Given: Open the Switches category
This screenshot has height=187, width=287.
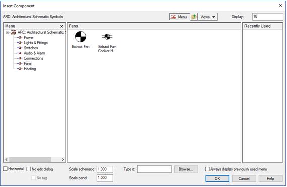Looking at the screenshot, I should tap(31, 48).
